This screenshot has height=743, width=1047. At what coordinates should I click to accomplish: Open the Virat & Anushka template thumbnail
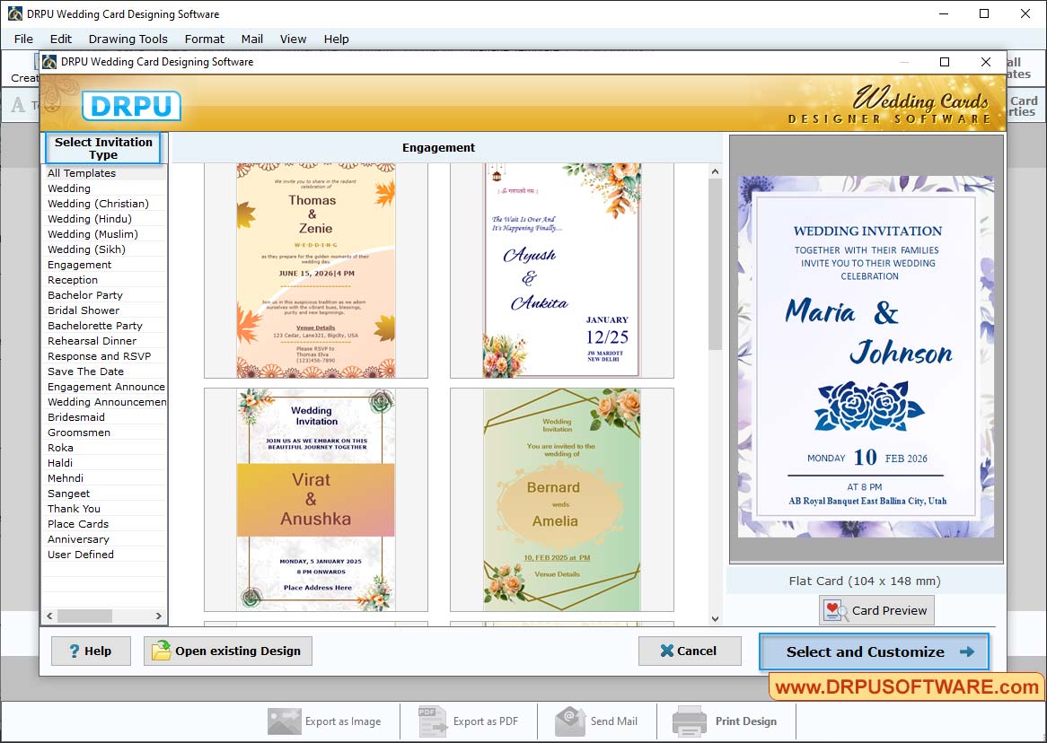point(316,500)
